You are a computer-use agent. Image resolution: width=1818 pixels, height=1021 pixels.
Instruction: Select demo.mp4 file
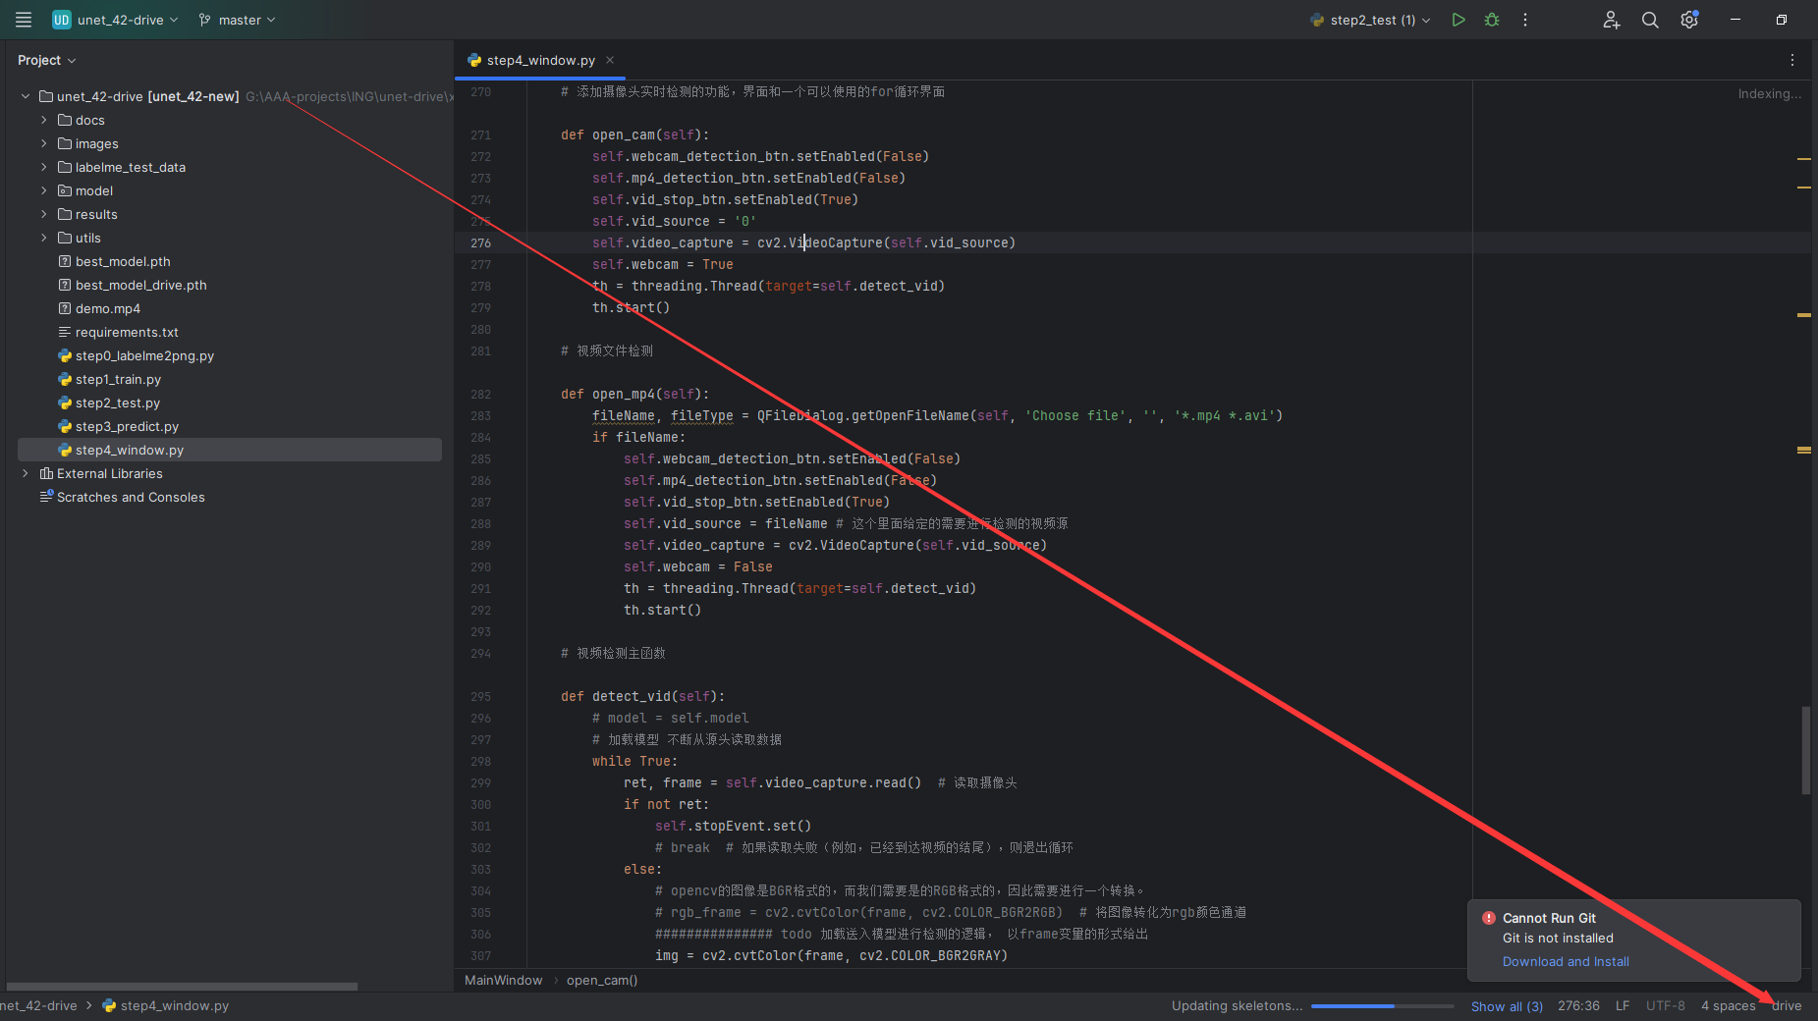tap(108, 308)
